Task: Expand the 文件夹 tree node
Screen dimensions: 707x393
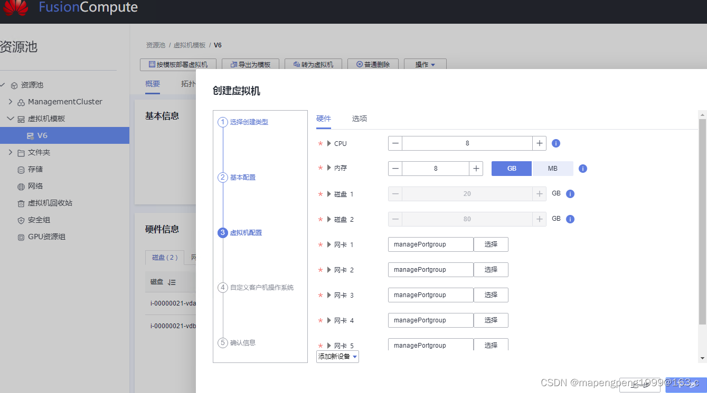Action: point(11,152)
